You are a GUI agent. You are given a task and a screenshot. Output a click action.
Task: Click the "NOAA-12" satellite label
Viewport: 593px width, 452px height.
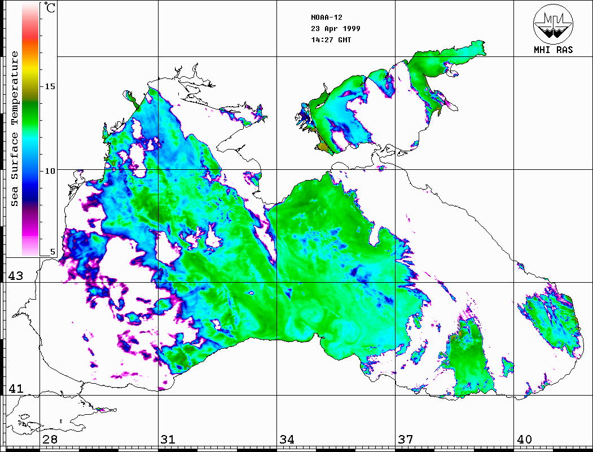point(326,17)
